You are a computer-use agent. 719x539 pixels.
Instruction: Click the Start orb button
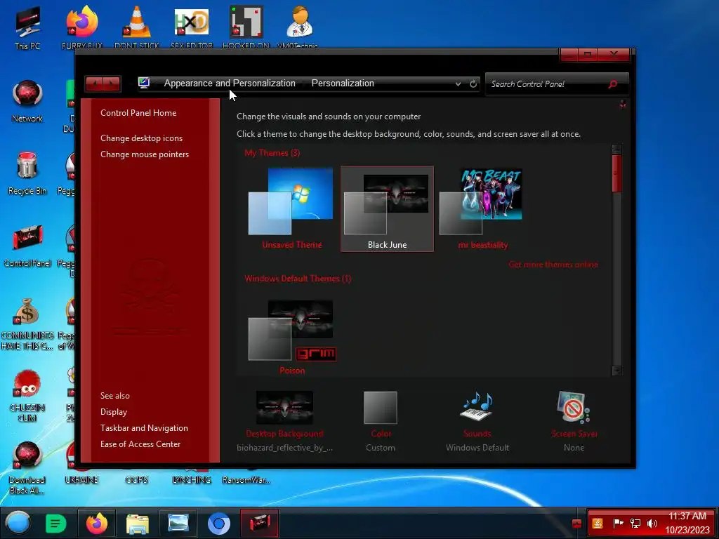tap(18, 523)
